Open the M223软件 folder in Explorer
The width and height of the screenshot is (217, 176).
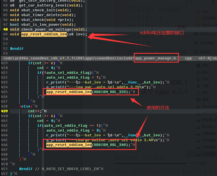(x=206, y=18)
